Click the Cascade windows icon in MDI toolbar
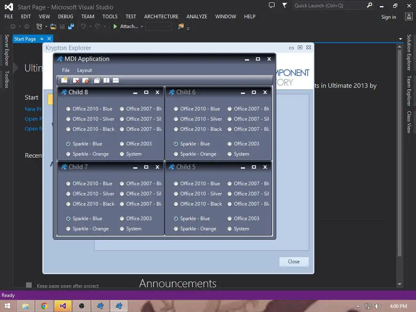The width and height of the screenshot is (416, 312). tap(97, 80)
